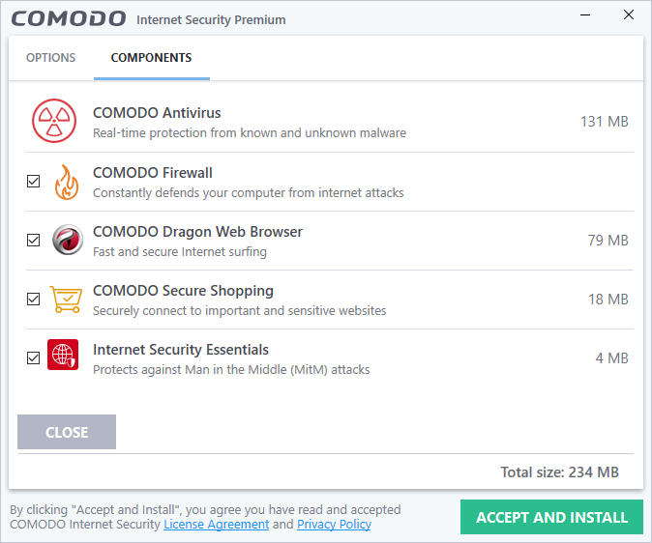Click the COMODO Antivirus title text
This screenshot has width=652, height=543.
157,113
